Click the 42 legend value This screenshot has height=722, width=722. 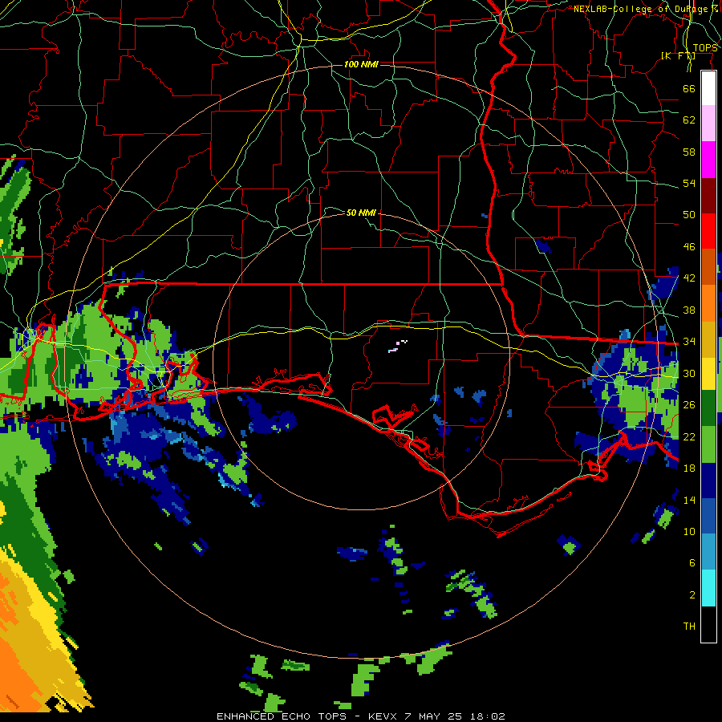tap(689, 278)
